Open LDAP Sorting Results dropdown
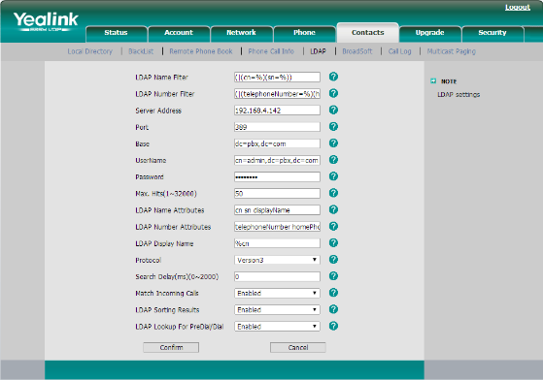This screenshot has height=380, width=543. coord(277,309)
